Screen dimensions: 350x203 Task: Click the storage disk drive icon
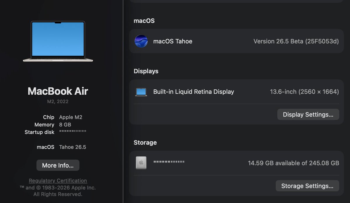pos(141,163)
